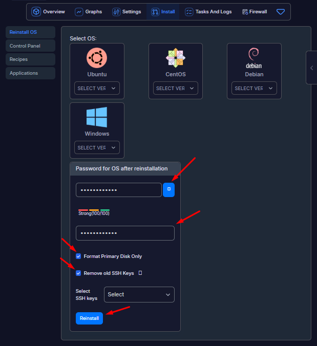Open the Debian version dropdown

click(x=254, y=88)
